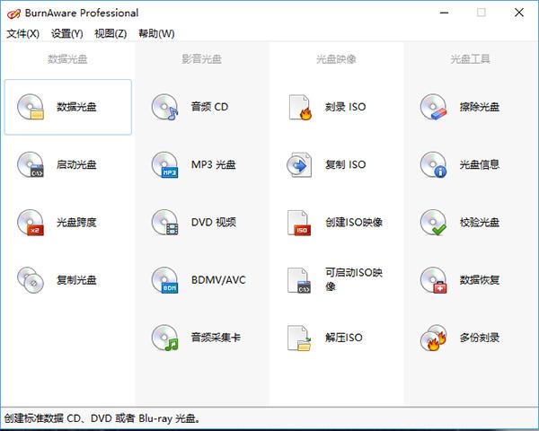Click the 可启动ISO映像 file icon

[299, 280]
